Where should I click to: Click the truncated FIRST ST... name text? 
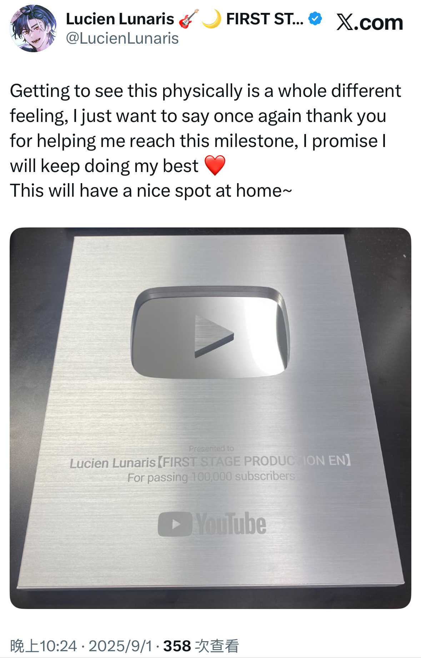[265, 19]
